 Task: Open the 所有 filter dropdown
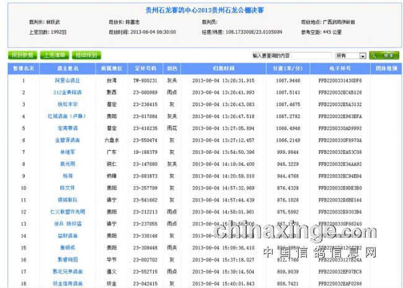[x=350, y=56]
